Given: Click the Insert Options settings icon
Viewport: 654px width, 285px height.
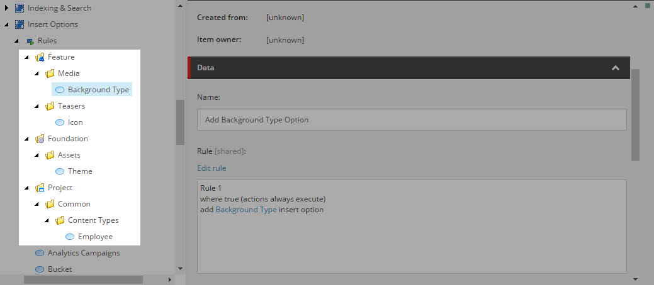Looking at the screenshot, I should click(x=19, y=24).
